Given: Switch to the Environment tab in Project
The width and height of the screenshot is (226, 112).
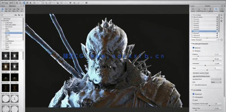Looking at the screenshot, I should (205, 10).
